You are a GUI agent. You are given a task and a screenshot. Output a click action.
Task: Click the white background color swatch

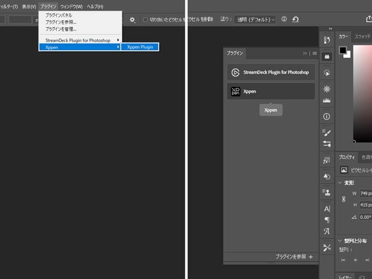click(x=348, y=55)
